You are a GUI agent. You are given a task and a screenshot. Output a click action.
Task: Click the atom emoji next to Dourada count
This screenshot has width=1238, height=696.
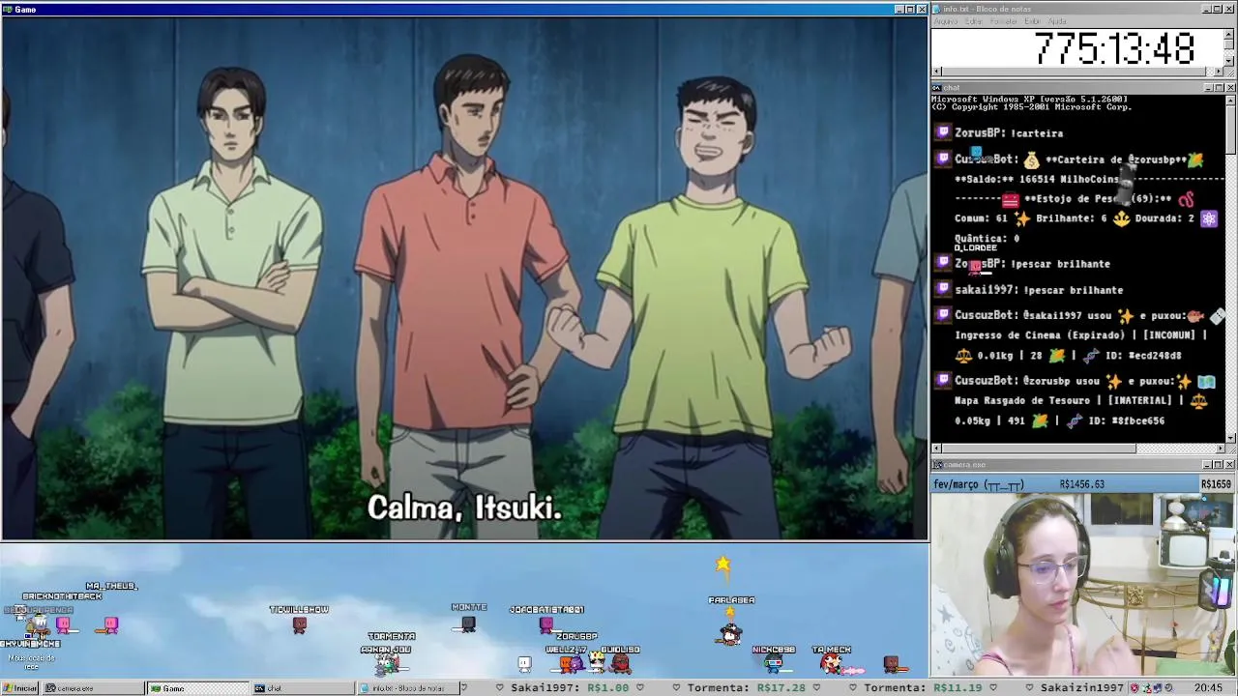1208,218
